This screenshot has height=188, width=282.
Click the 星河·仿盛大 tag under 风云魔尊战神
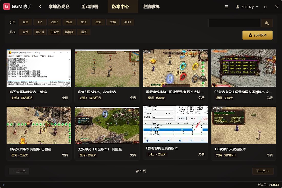[156, 98]
